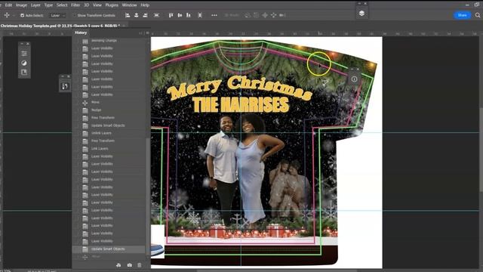Click the Align left edges icon
Viewport: 483px width, 272px height.
(x=128, y=15)
